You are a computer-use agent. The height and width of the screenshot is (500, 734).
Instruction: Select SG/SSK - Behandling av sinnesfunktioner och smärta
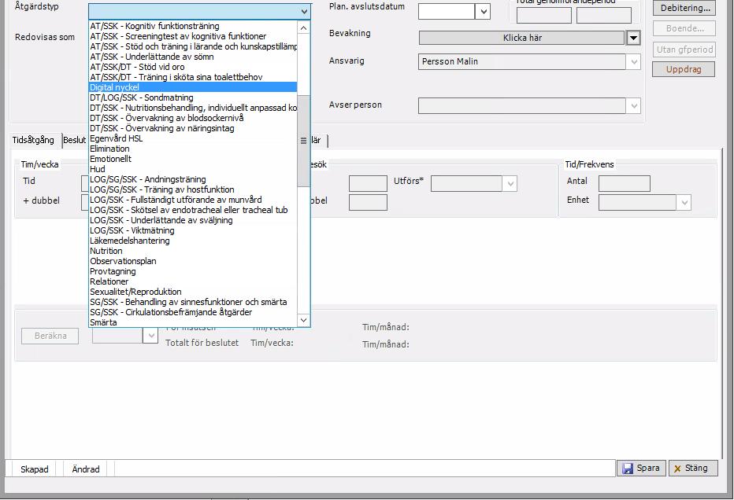click(192, 303)
